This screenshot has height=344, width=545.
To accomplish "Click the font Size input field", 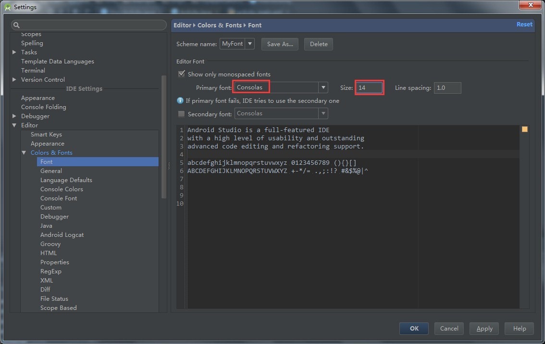I will 369,88.
